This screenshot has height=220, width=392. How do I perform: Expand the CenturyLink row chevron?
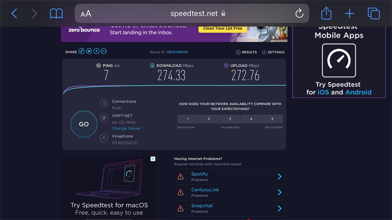coord(280,192)
